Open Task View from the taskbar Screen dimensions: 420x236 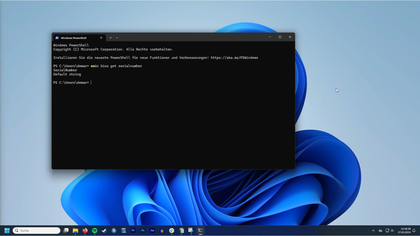point(66,231)
